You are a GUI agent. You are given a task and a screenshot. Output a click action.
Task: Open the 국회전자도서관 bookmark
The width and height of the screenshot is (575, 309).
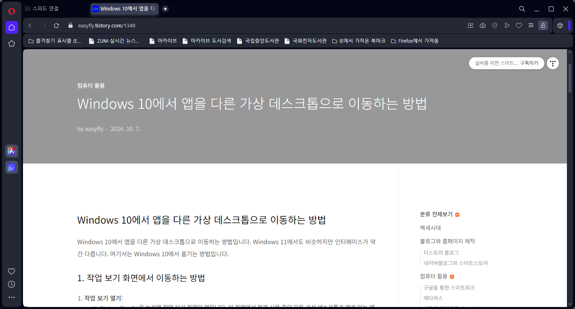(306, 41)
